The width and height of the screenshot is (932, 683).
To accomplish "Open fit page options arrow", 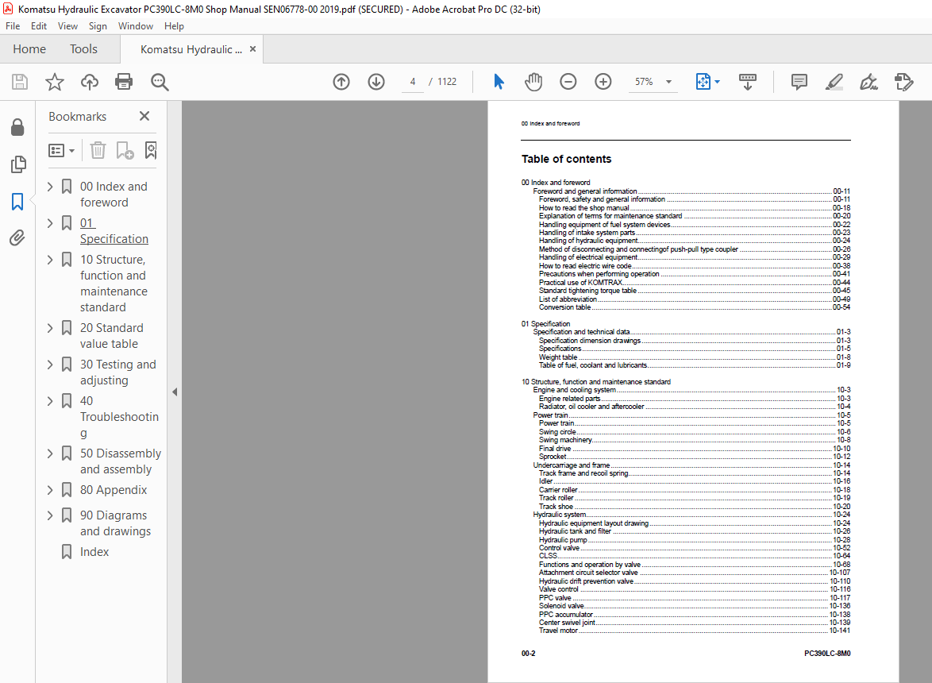I will click(x=718, y=82).
